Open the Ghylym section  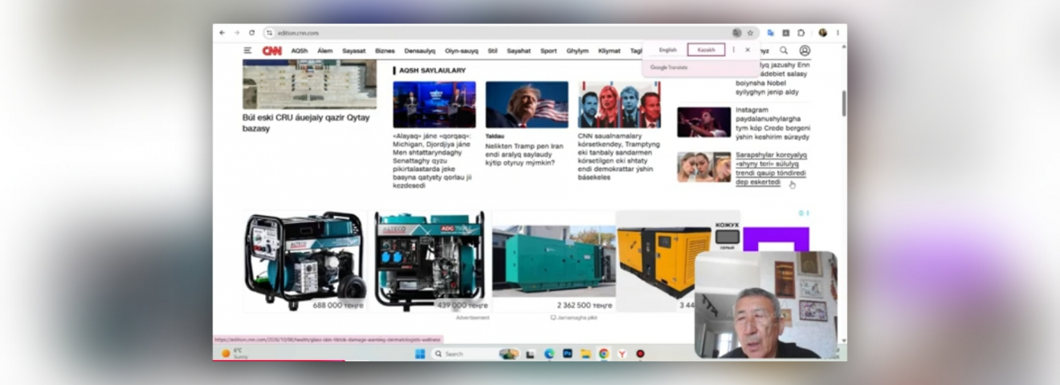[x=577, y=51]
